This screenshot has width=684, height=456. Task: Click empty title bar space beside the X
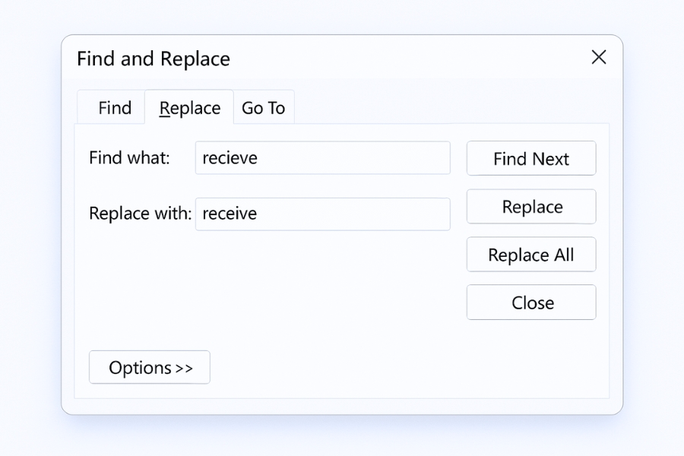pyautogui.click(x=456, y=58)
